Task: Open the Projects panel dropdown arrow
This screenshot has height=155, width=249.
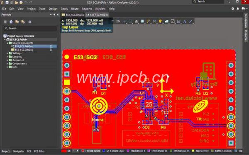Action: tap(51, 15)
